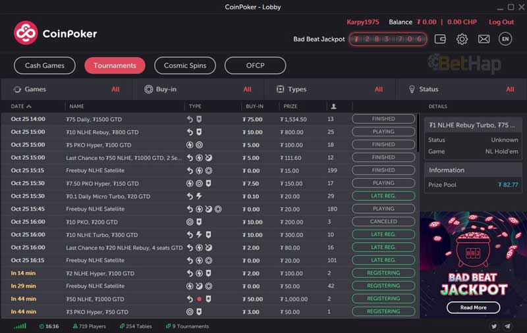Click the Telegram icon in status bar
Screen dimensions: 527x333
tap(507, 326)
